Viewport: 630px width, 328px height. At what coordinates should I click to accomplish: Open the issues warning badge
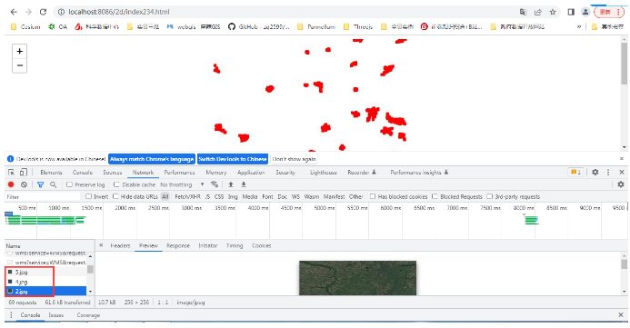tap(575, 172)
